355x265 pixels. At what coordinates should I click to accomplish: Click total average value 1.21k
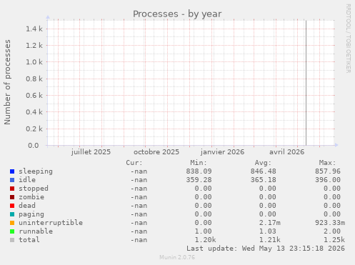click(x=270, y=240)
